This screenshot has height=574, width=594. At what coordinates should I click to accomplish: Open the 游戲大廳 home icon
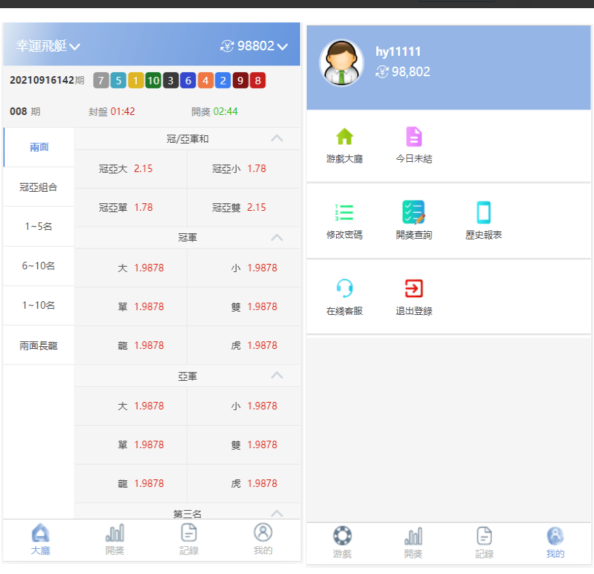344,137
